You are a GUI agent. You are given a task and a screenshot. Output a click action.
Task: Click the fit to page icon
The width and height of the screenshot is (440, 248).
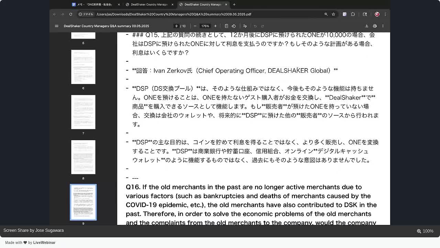coord(226,26)
